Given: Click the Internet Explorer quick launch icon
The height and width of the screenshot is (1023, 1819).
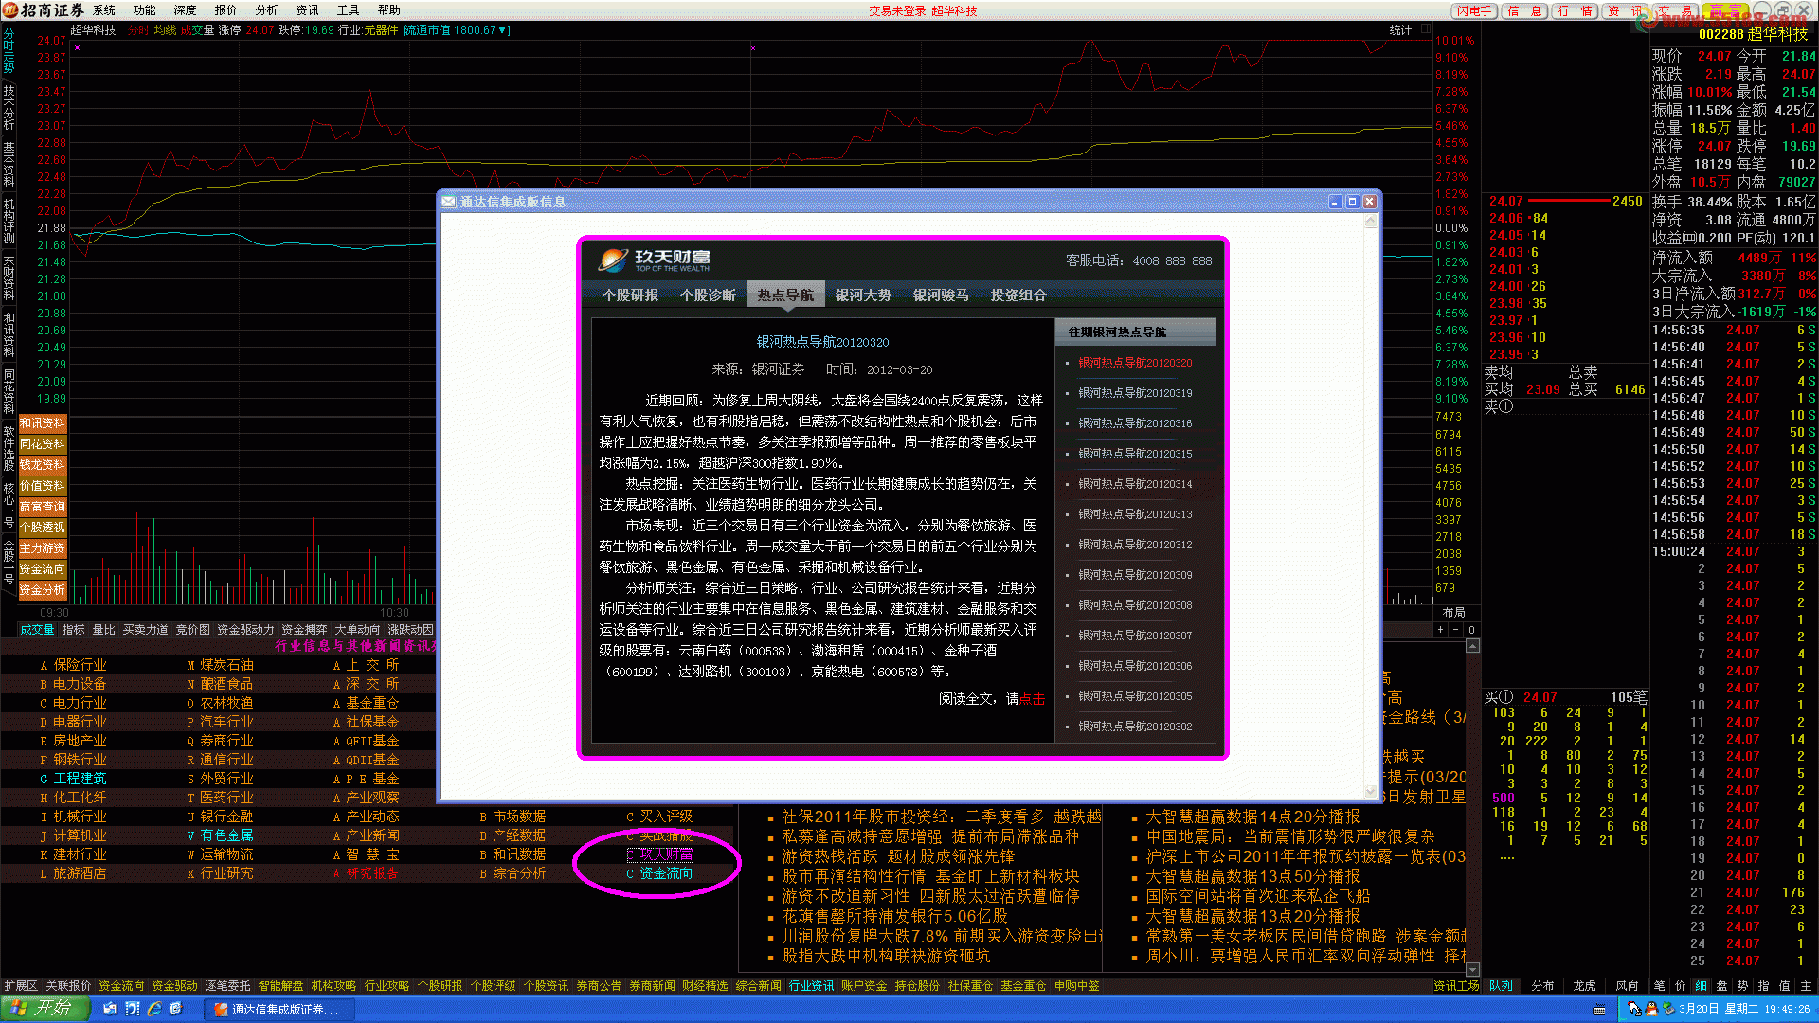Looking at the screenshot, I should [154, 1009].
